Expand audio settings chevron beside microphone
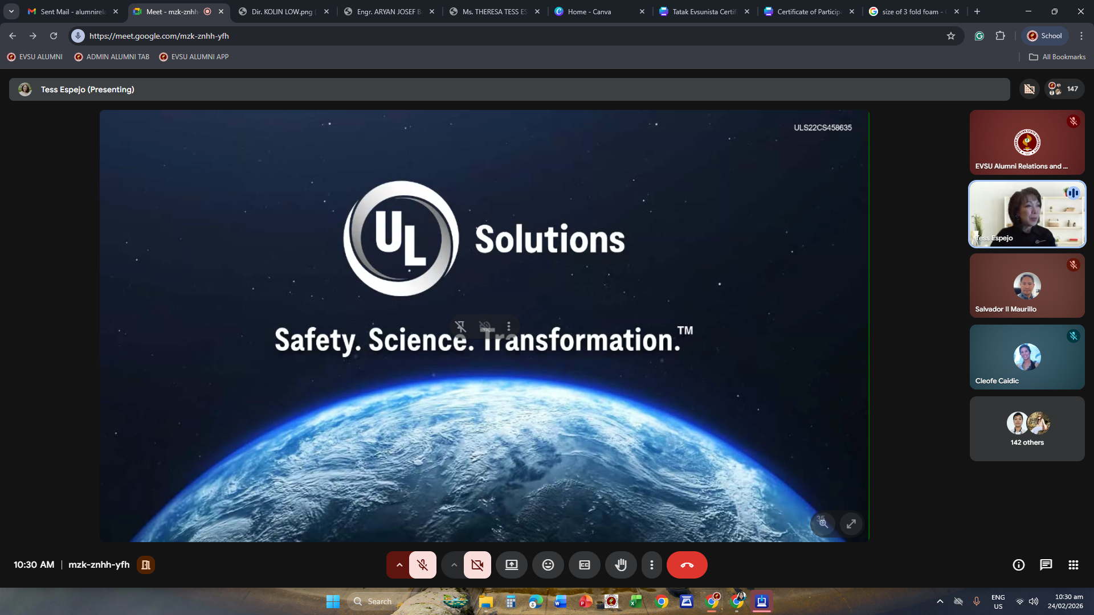The image size is (1094, 615). pyautogui.click(x=399, y=565)
